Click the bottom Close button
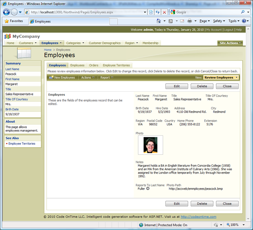253x230 pixels. (x=227, y=204)
